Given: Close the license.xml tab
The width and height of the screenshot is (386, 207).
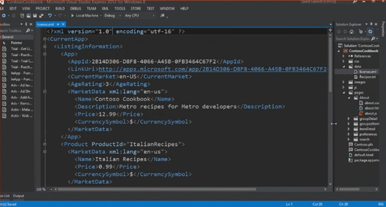Looking at the screenshot, I should pos(63,24).
